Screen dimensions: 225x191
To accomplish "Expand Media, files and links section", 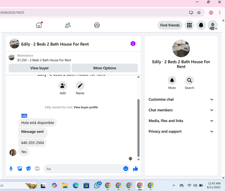I will pos(181,121).
